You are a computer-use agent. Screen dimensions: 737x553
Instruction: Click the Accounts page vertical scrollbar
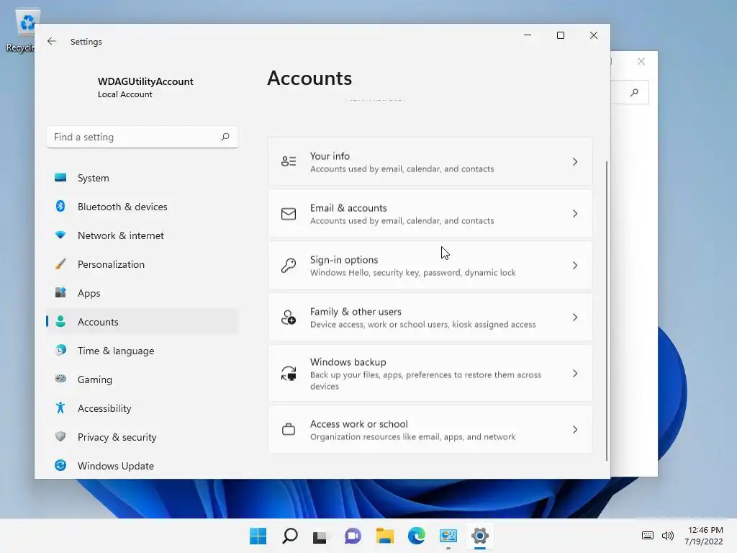click(606, 311)
